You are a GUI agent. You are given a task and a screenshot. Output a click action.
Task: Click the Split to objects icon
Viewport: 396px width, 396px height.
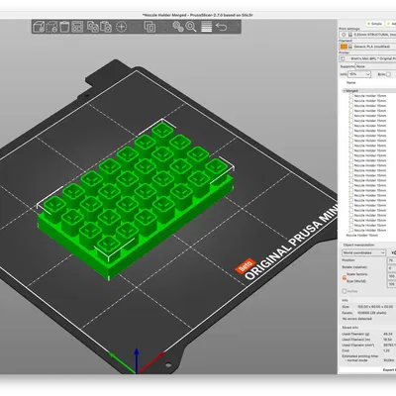pyautogui.click(x=149, y=27)
